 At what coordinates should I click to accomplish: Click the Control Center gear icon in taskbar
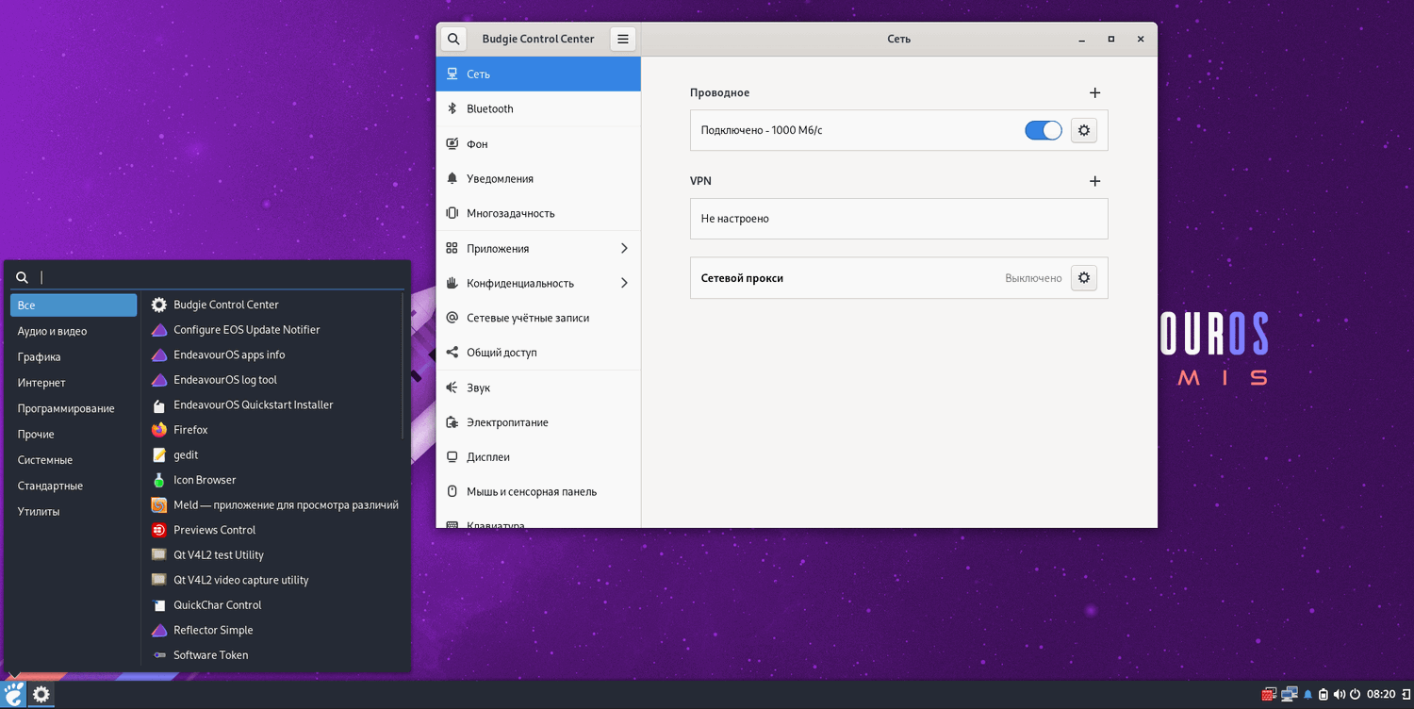pyautogui.click(x=41, y=695)
